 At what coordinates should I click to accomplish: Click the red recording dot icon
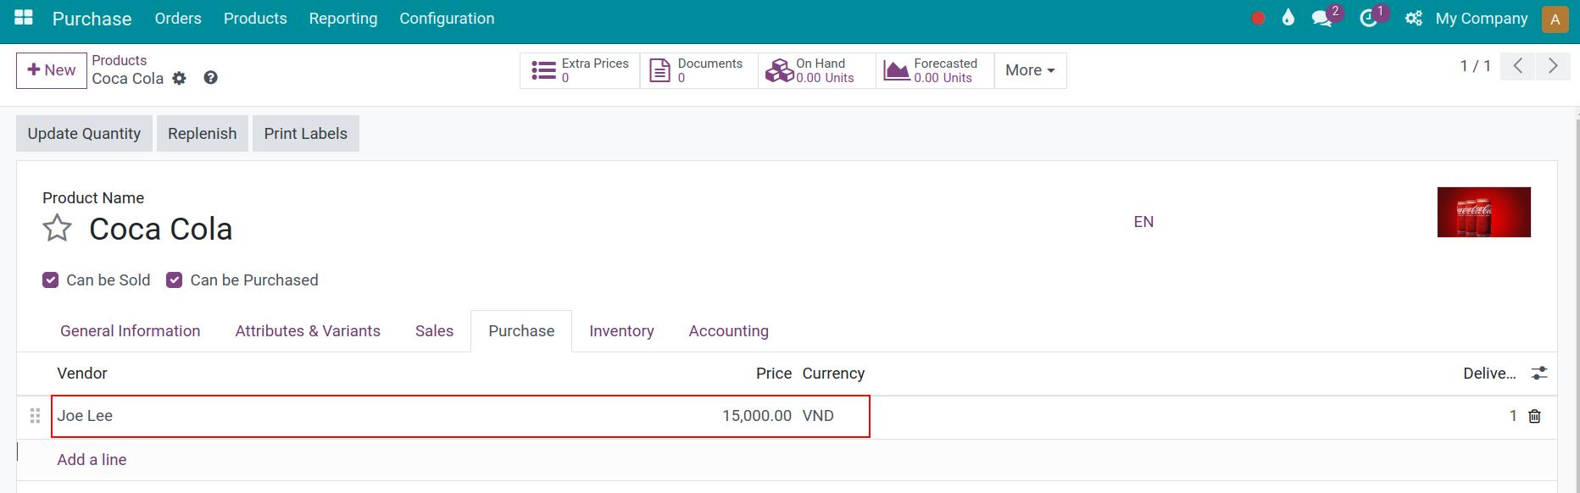[x=1258, y=19]
